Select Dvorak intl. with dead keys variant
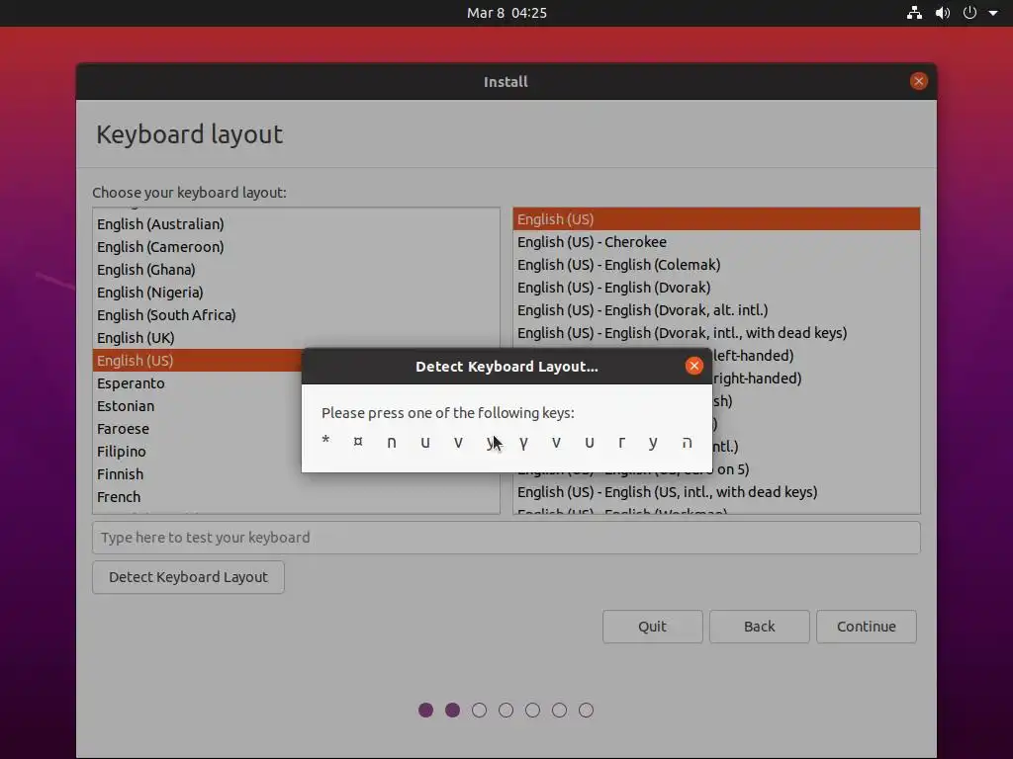 click(x=716, y=333)
